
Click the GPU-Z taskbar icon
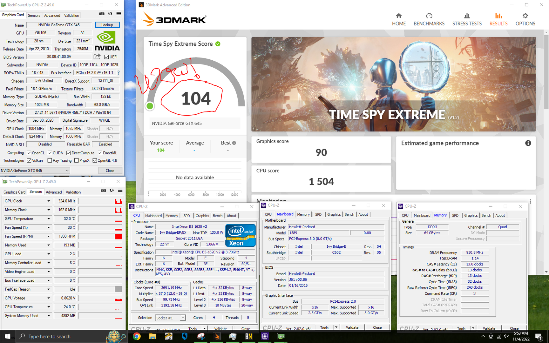(281, 336)
